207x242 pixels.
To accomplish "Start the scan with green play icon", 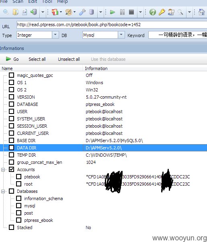I will pyautogui.click(x=113, y=12).
